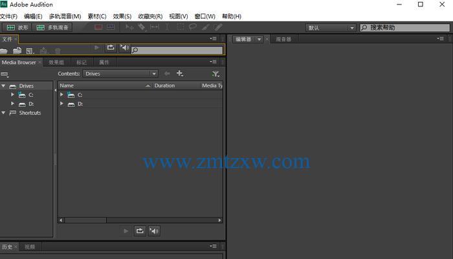The image size is (453, 259).
Task: Click the File Type filter funnel icon
Action: [x=215, y=74]
